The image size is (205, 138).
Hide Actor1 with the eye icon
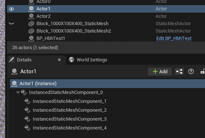[x=11, y=9]
